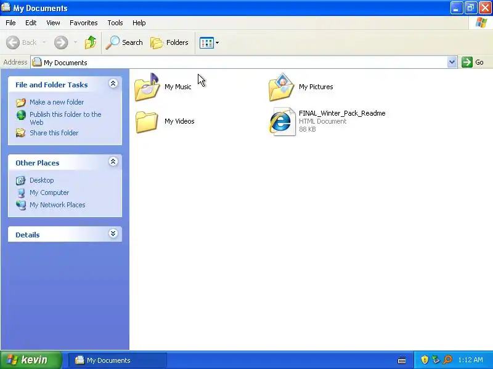Open the Tools menu
This screenshot has height=369, width=493.
[115, 23]
